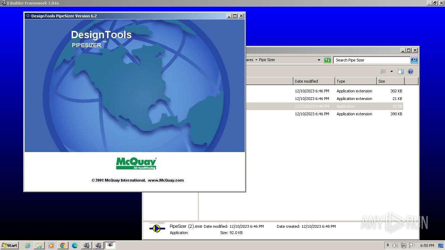Click the Change your view icon in Explorer
The image size is (445, 250).
(x=383, y=72)
